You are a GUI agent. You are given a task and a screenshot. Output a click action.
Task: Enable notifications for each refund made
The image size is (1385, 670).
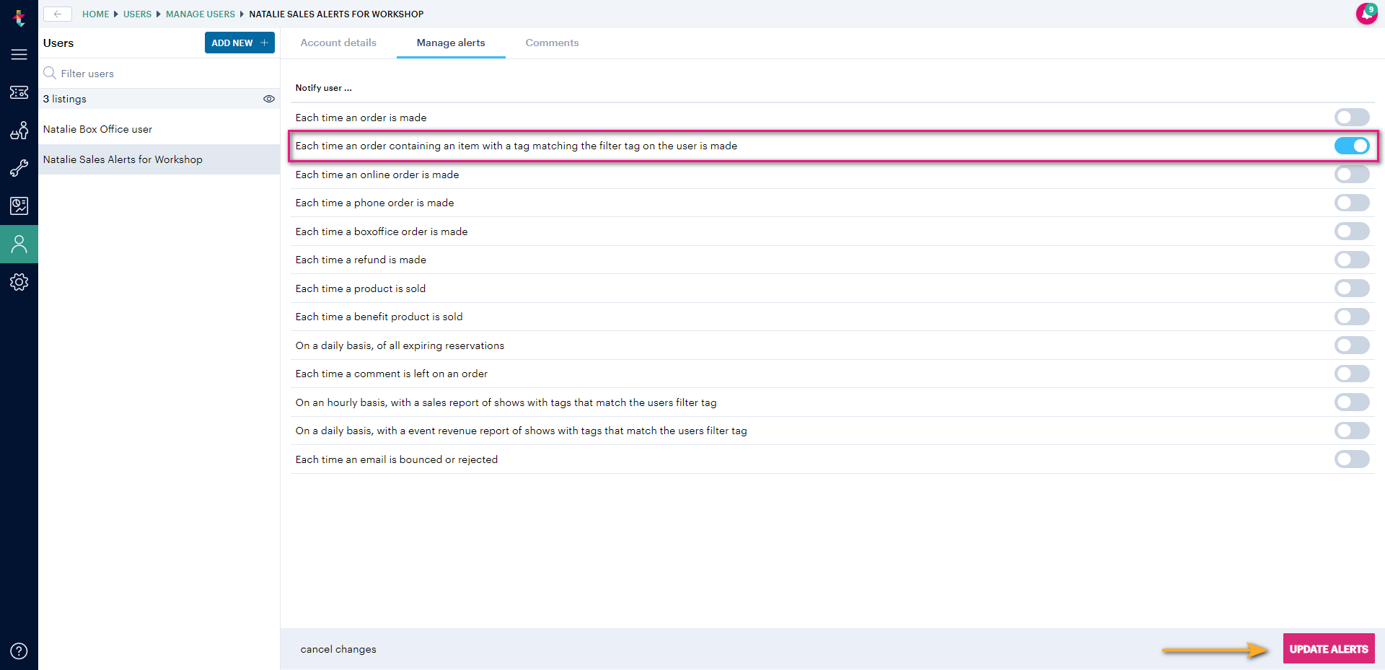pyautogui.click(x=1352, y=260)
